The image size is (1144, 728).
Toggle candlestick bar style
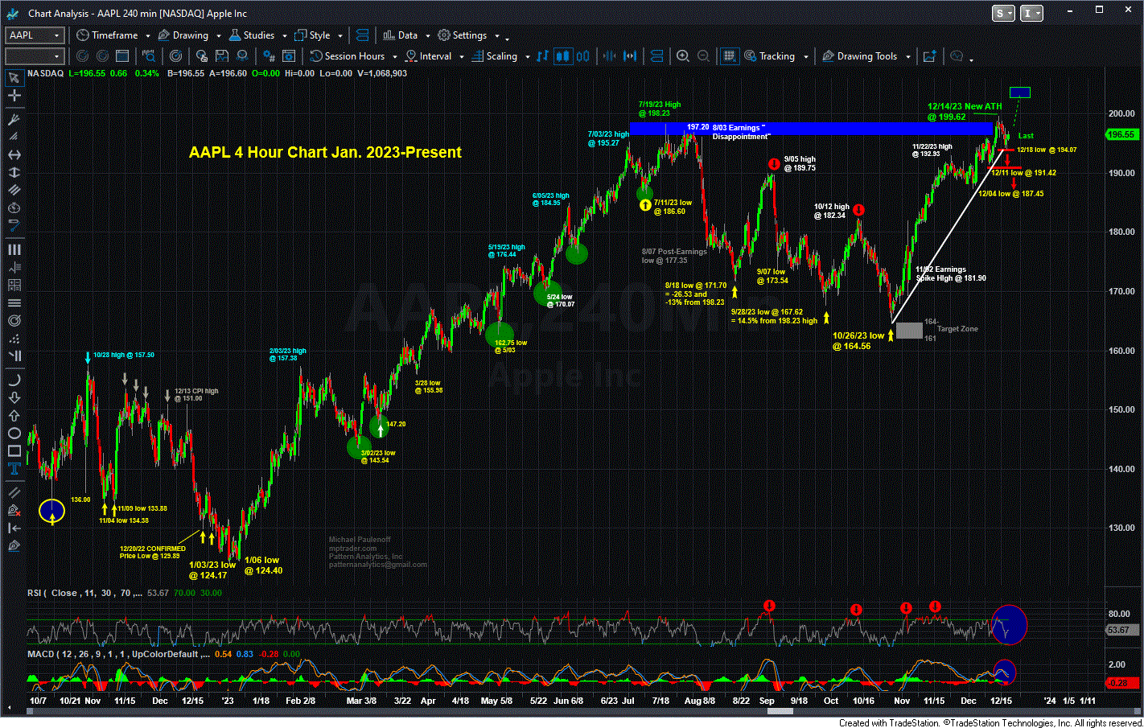562,56
